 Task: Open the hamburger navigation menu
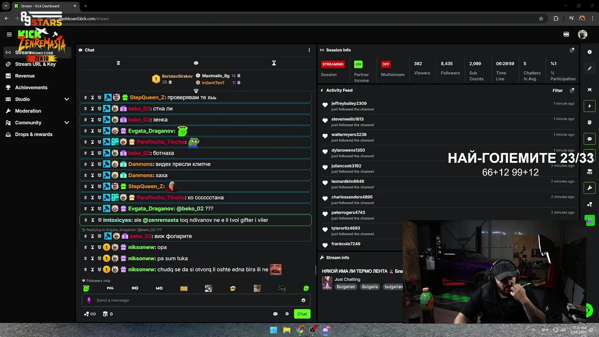point(9,34)
